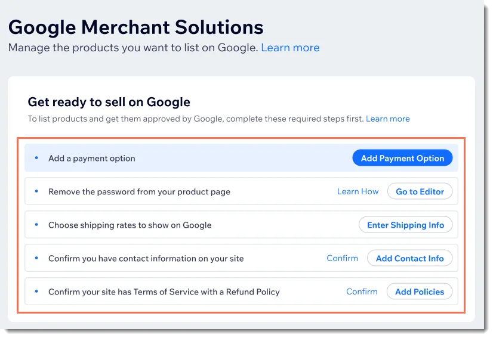This screenshot has width=493, height=338.
Task: Click bullet beside Add a payment option
Action: click(36, 158)
